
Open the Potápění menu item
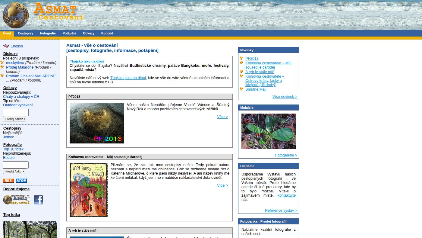pyautogui.click(x=69, y=34)
